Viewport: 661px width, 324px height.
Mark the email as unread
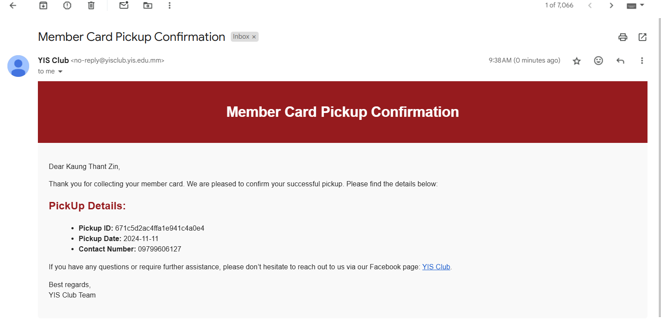[124, 5]
